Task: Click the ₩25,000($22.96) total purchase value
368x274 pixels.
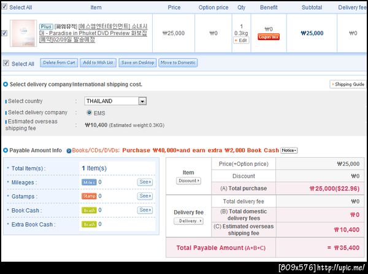Action: click(x=334, y=189)
